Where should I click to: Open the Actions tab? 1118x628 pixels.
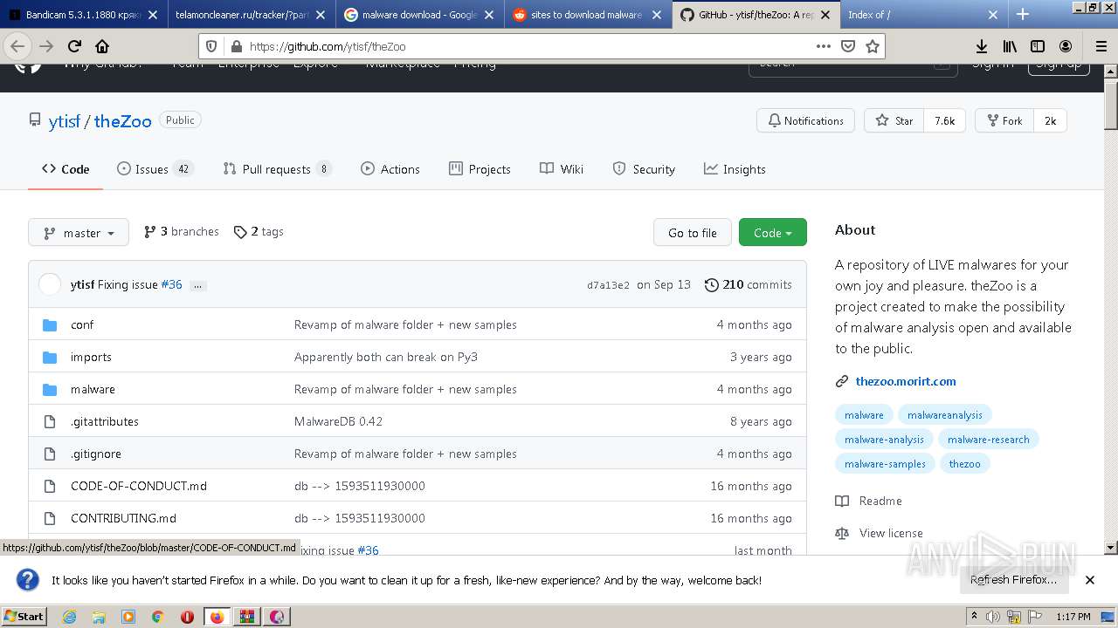pos(390,169)
